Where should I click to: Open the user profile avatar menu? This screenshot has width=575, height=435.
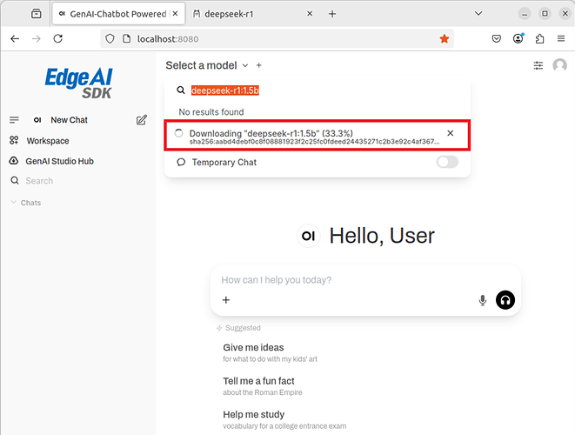(x=559, y=65)
